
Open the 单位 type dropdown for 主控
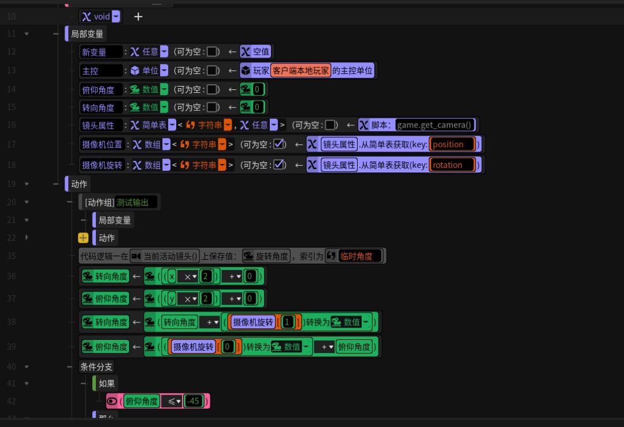(x=164, y=70)
